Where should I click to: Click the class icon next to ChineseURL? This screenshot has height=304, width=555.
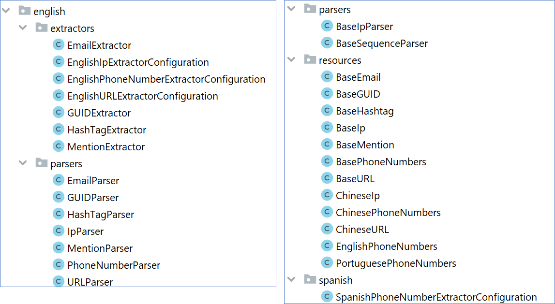pos(327,229)
